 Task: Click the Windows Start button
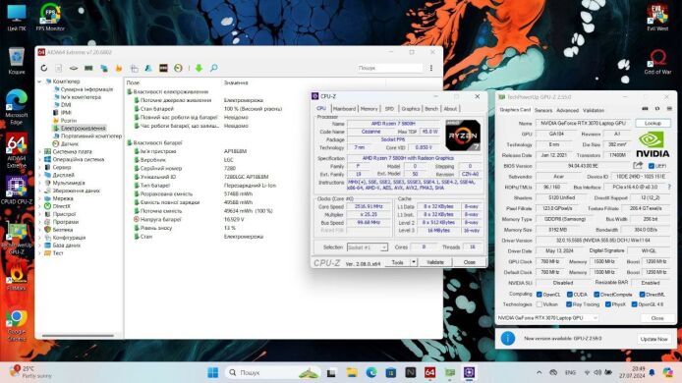[212, 372]
